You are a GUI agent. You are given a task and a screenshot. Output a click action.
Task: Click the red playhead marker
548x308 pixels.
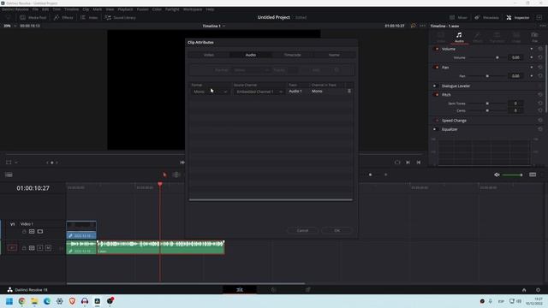[x=160, y=184]
